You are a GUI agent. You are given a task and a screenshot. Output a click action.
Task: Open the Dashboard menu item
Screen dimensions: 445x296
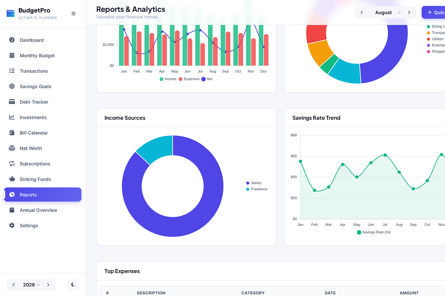(43, 40)
